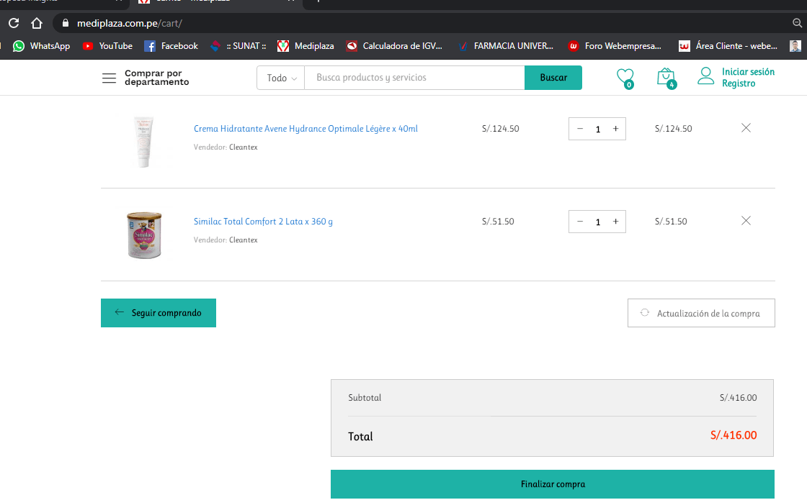Click the profile avatar in bookmarks bar
Viewport: 807px width, 500px height.
click(x=795, y=46)
